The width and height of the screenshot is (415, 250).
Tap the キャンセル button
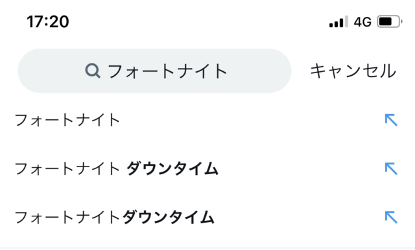(353, 71)
